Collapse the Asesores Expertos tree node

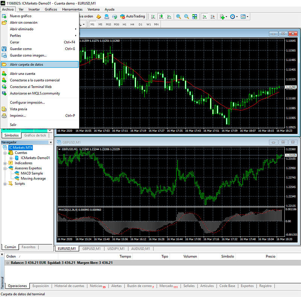pos(5,168)
